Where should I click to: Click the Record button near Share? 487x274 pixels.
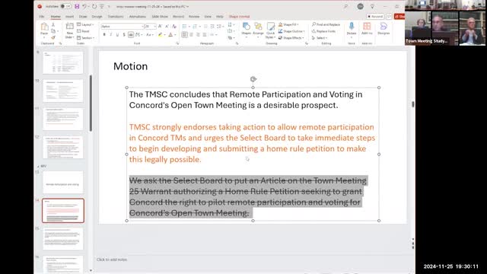coord(375,17)
